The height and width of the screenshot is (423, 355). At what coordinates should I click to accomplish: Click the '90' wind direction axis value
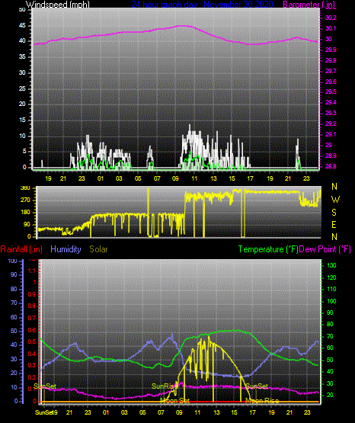click(x=27, y=224)
